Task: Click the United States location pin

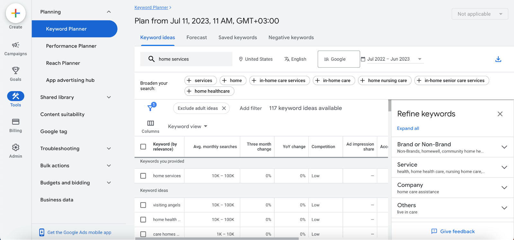Action: [x=241, y=59]
